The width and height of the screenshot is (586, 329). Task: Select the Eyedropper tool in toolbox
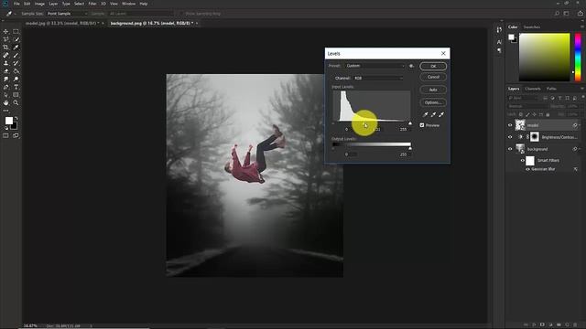click(x=16, y=48)
